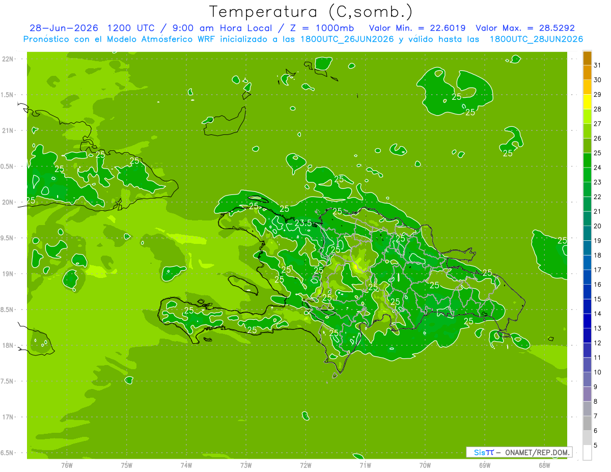The image size is (611, 472).
Task: Click the '68W' longitude axis label
Action: coord(544,465)
